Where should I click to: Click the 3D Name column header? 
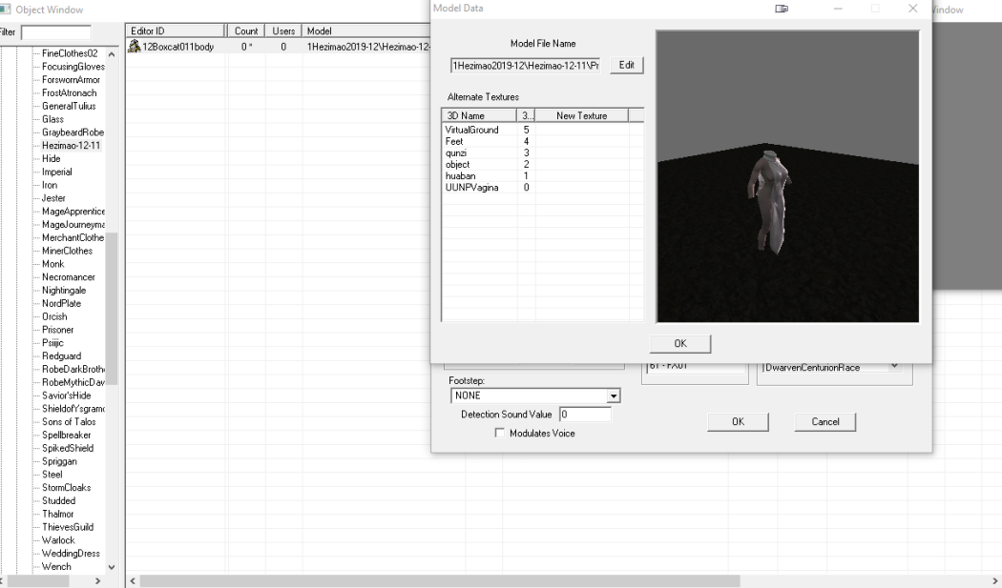coord(479,115)
